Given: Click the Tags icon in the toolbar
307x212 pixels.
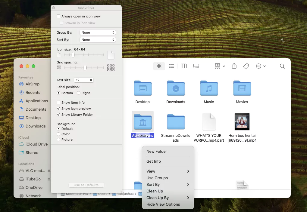Looking at the screenshot, I should tap(246, 66).
